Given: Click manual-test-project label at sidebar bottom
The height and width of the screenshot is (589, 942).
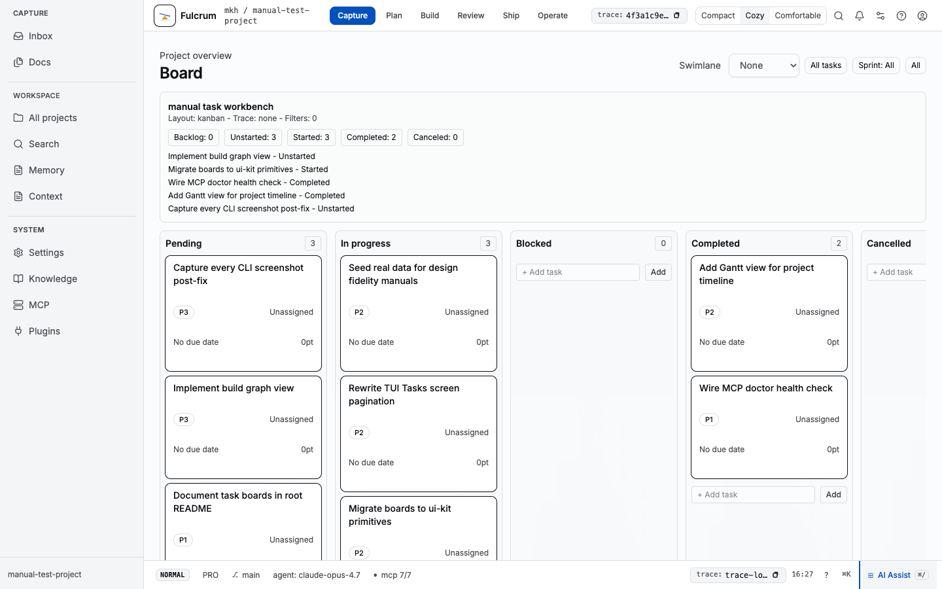Looking at the screenshot, I should point(44,575).
